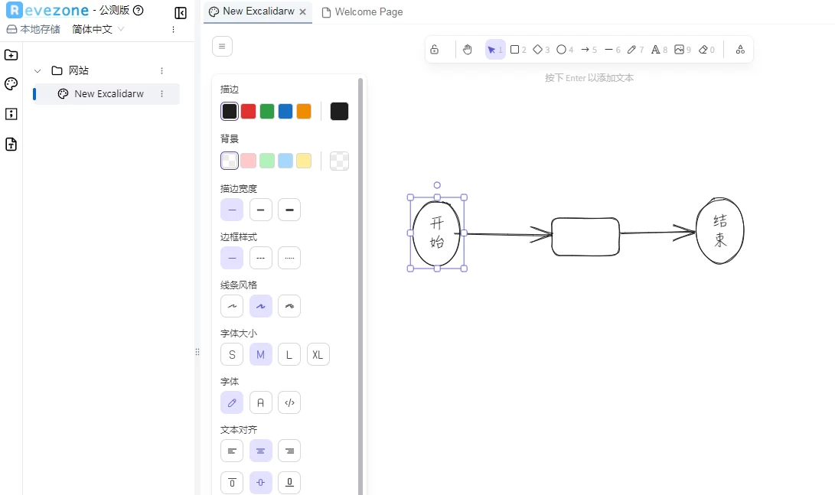Choose the XL font size option
Viewport: 835px width, 495px height.
pos(318,354)
